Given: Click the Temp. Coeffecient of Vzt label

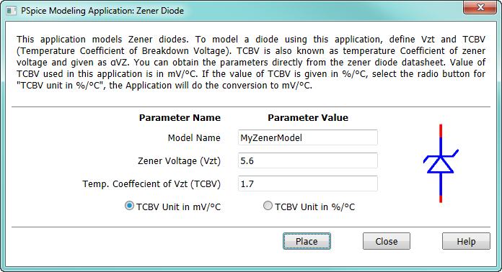Looking at the screenshot, I should [151, 184].
